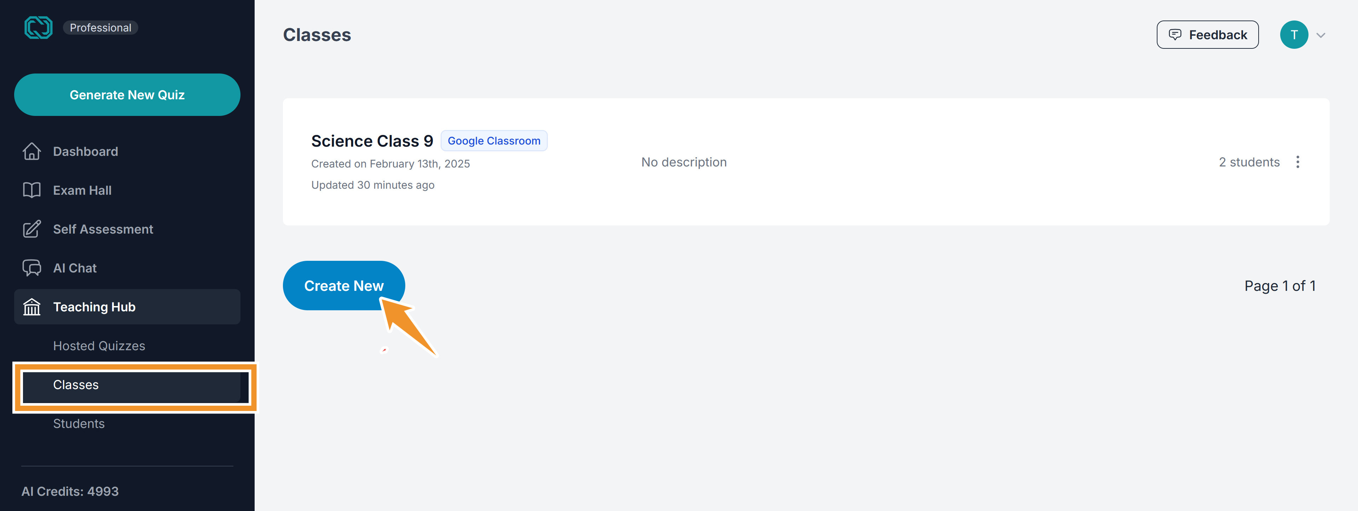This screenshot has height=511, width=1358.
Task: Open Self Assessment section
Action: pos(127,229)
